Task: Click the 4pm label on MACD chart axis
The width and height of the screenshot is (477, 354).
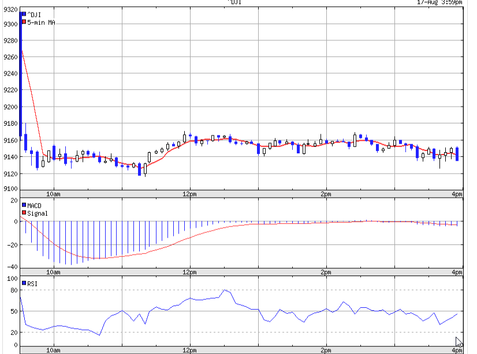Action: 457,272
